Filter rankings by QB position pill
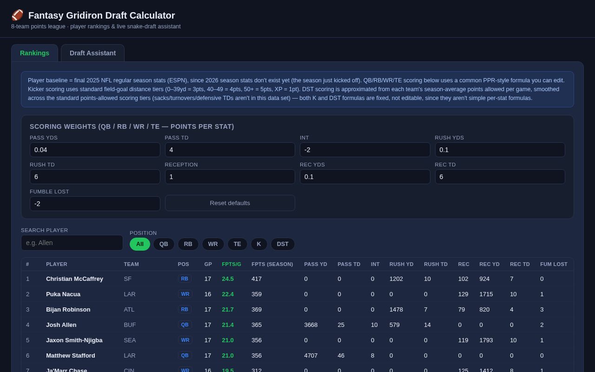Image resolution: width=595 pixels, height=372 pixels. pyautogui.click(x=164, y=244)
